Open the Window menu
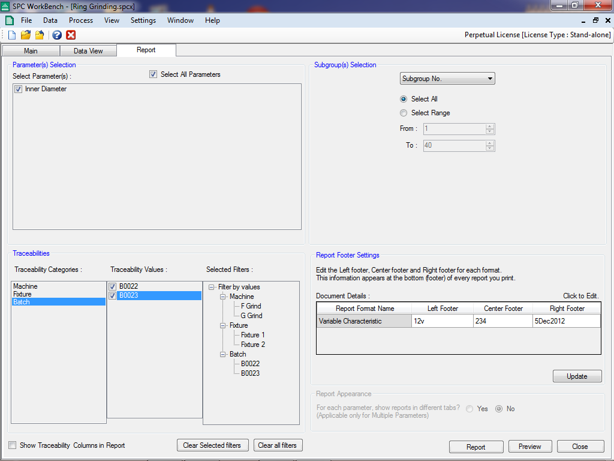 pyautogui.click(x=180, y=20)
